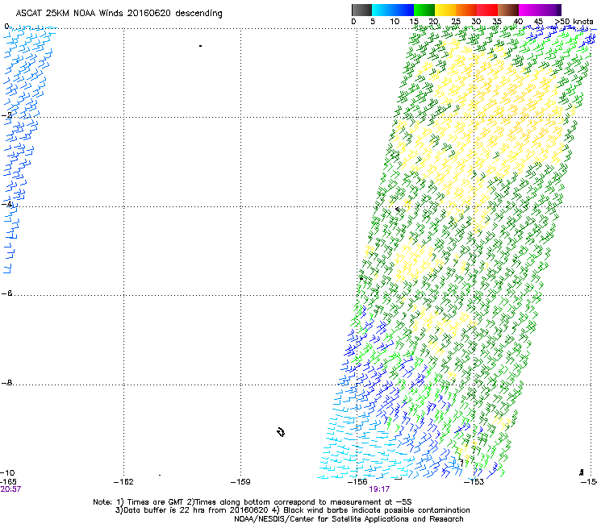Image resolution: width=597 pixels, height=524 pixels.
Task: Click the legend tick label 25
Action: pyautogui.click(x=456, y=22)
